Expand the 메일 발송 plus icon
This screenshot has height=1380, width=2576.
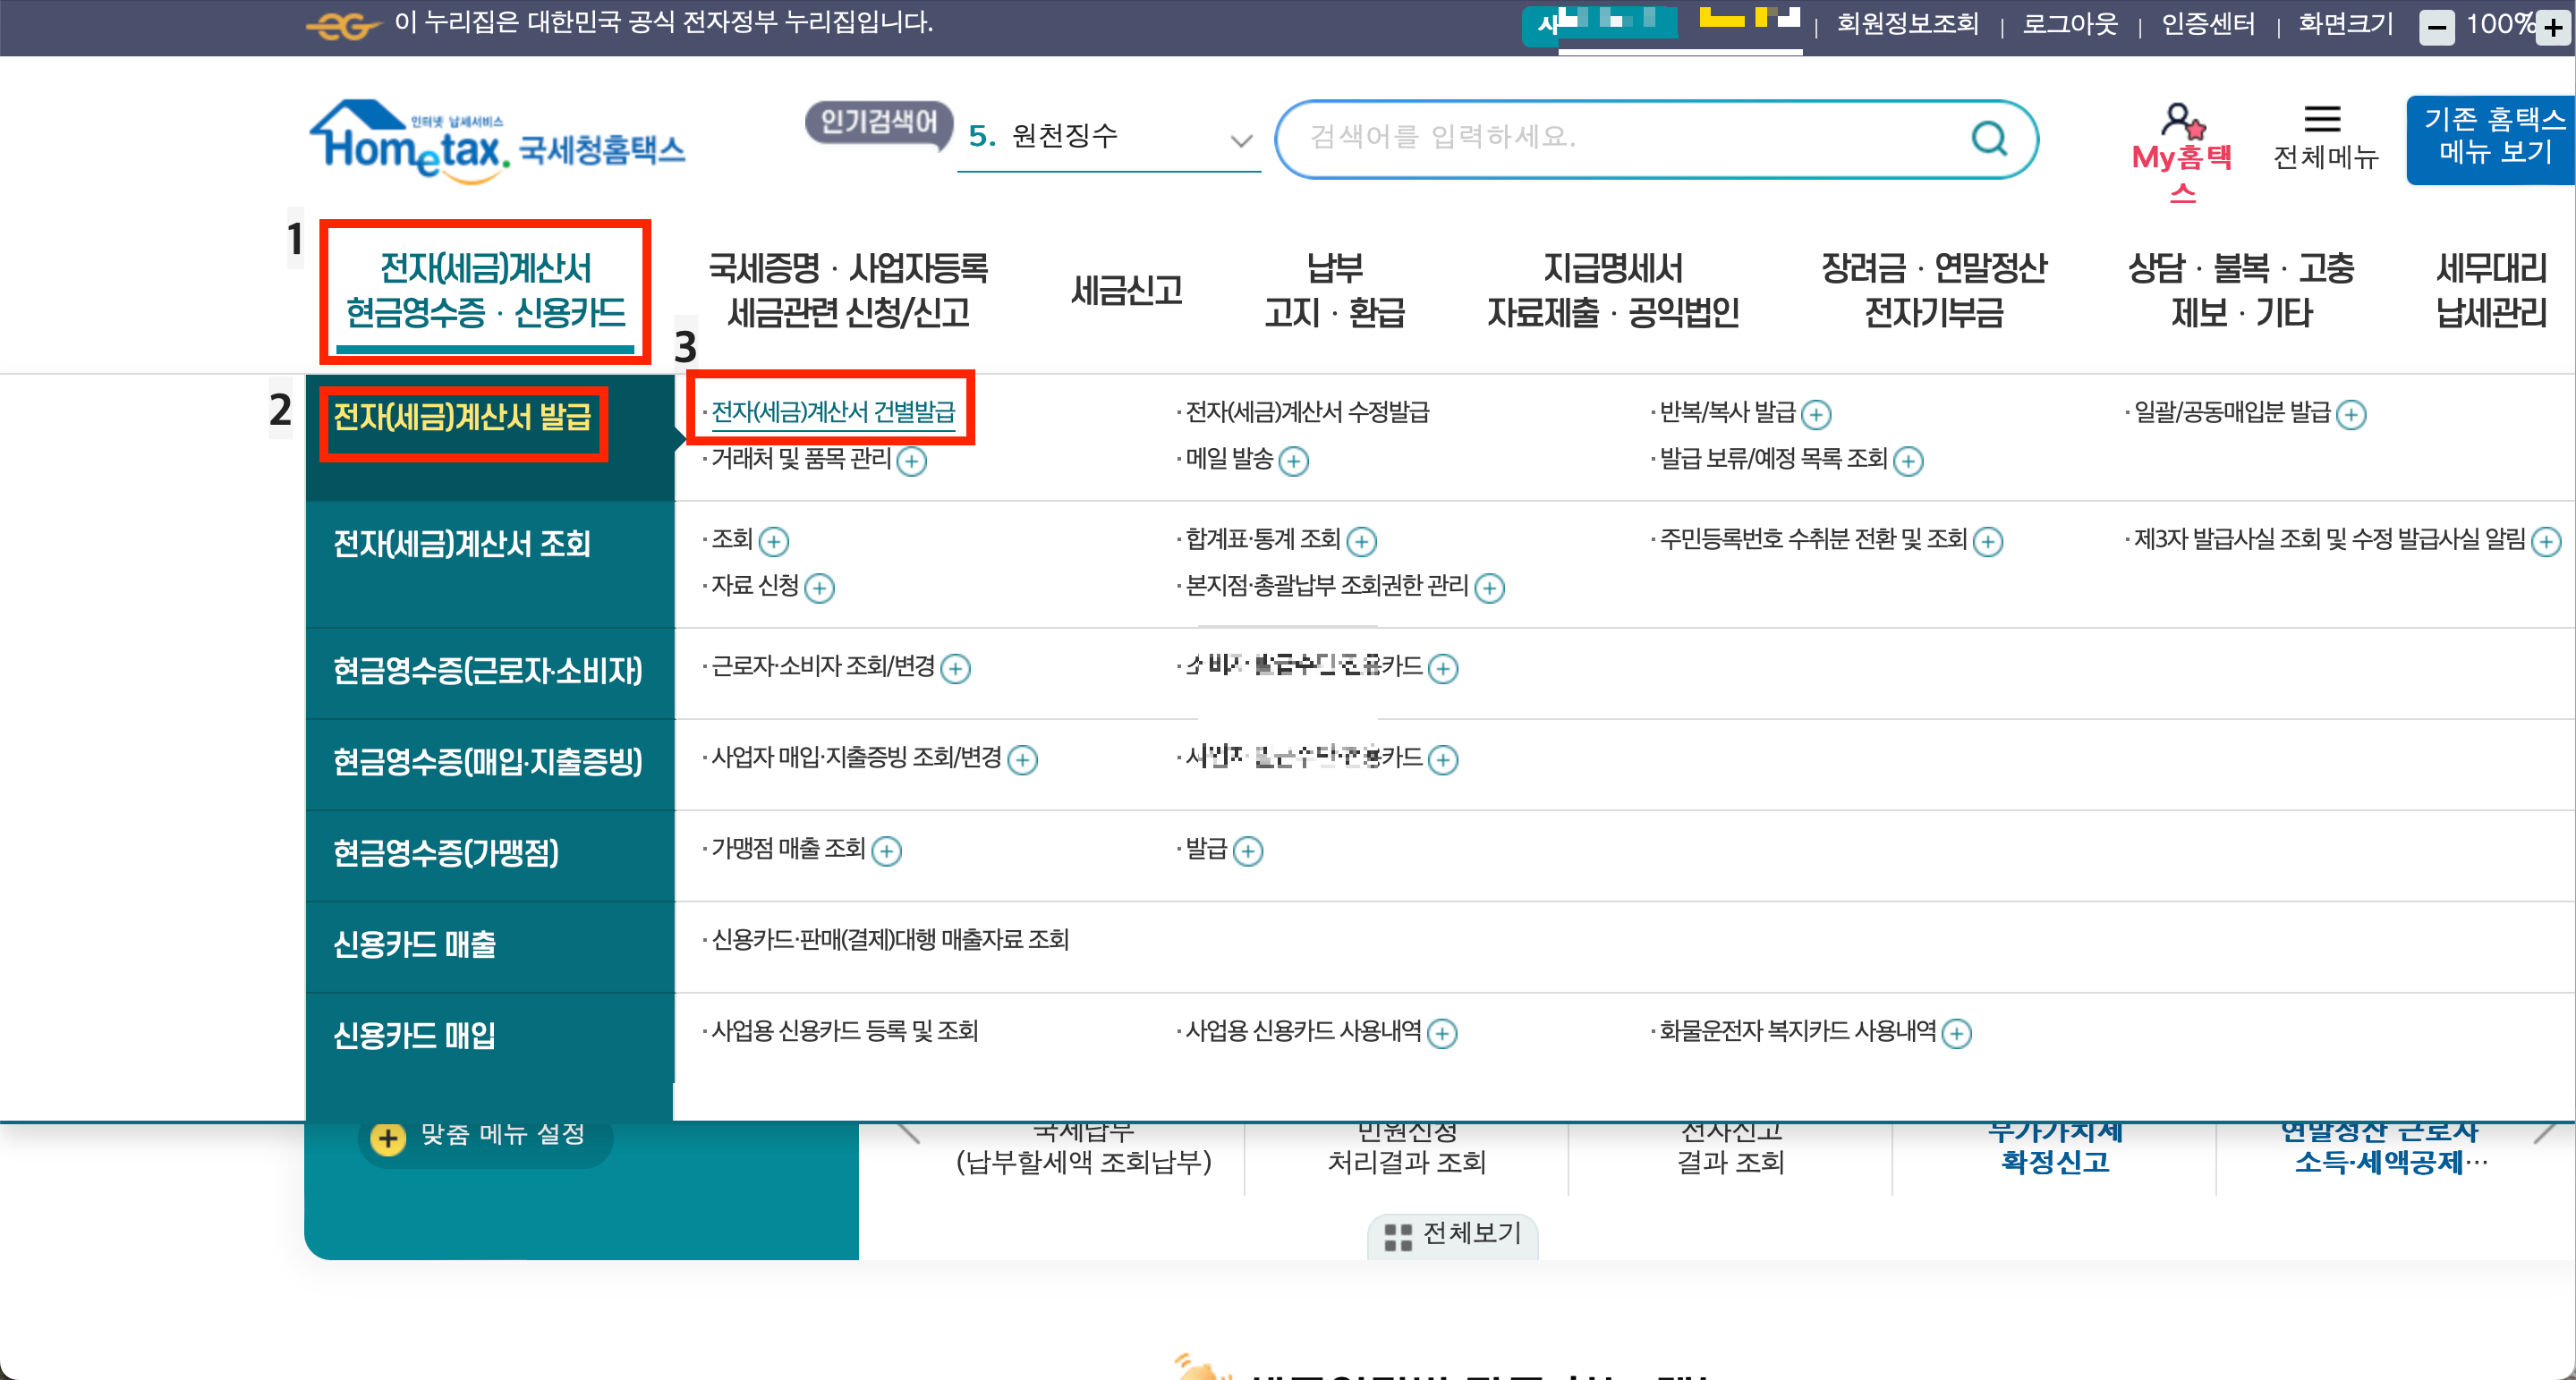point(1294,461)
